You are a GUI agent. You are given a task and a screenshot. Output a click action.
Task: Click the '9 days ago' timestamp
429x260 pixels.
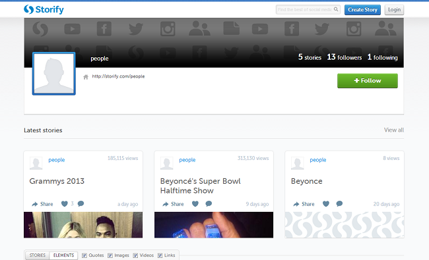257,204
